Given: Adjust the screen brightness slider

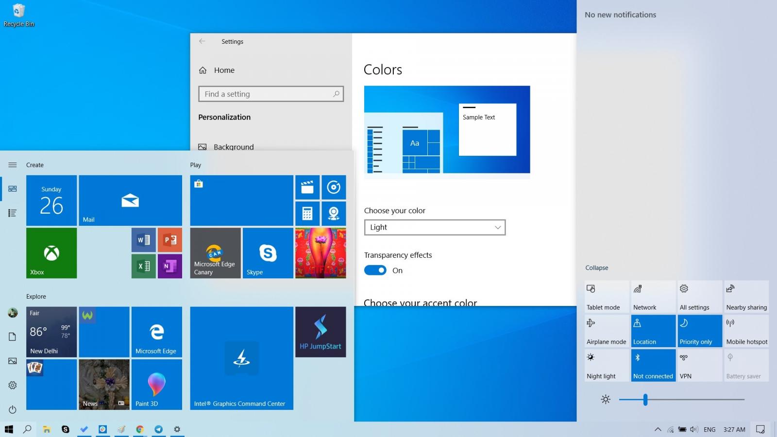Looking at the screenshot, I should (x=645, y=399).
